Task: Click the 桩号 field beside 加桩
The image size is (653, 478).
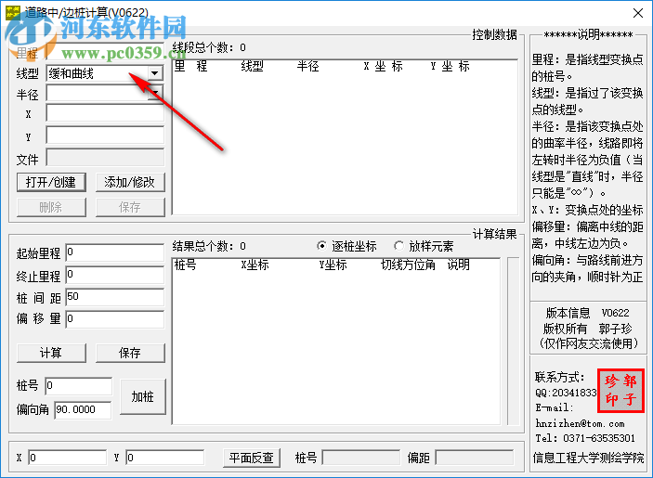Action: click(78, 386)
